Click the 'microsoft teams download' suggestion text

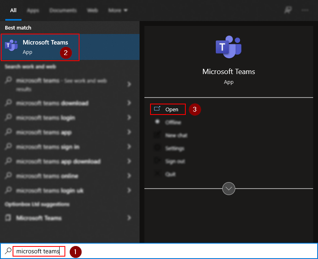coord(52,103)
